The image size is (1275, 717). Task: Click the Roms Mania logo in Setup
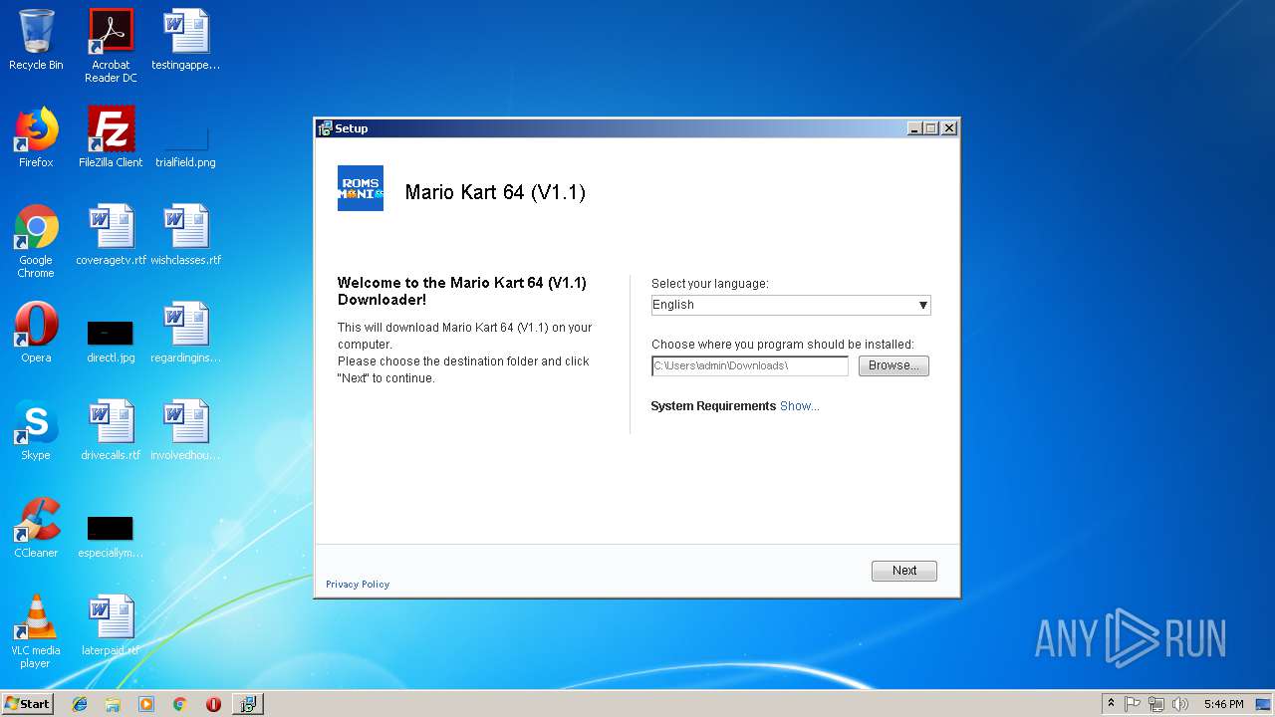pyautogui.click(x=361, y=188)
